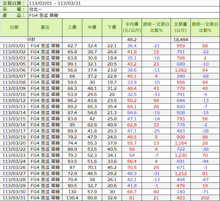Viewport: 220px width, 201px height.
Task: Click middle price 65.3 in the 113/03/13 row
Action: 92,106
